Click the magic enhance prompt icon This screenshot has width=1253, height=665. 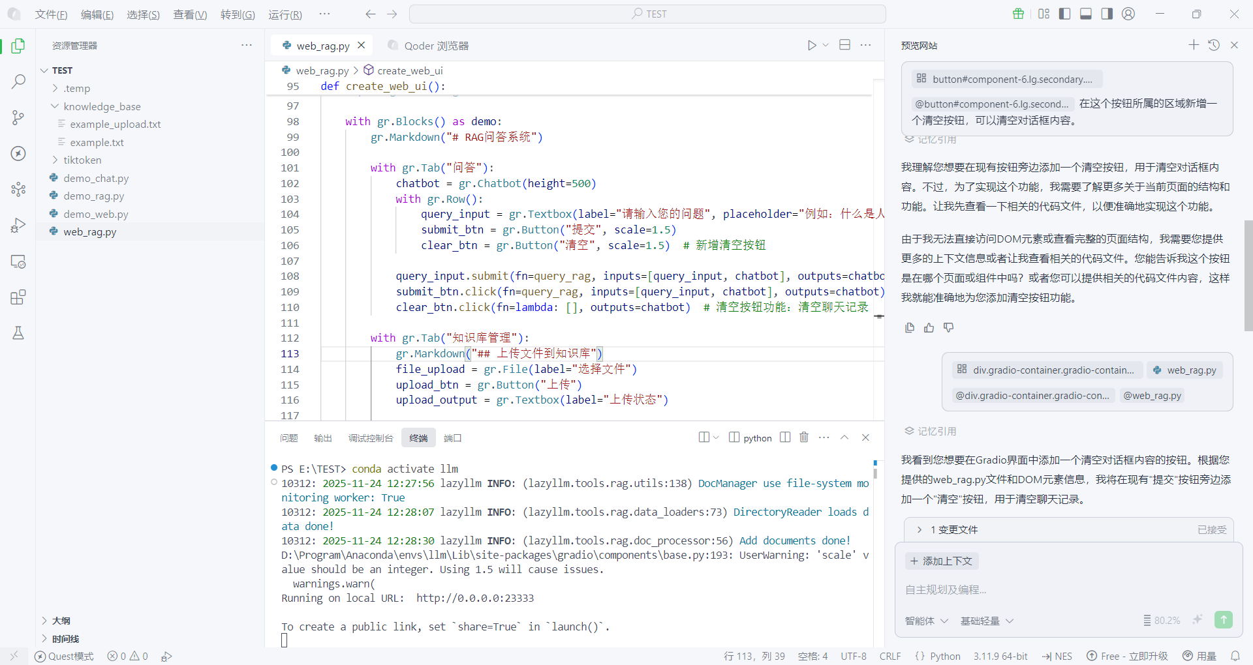tap(1198, 620)
